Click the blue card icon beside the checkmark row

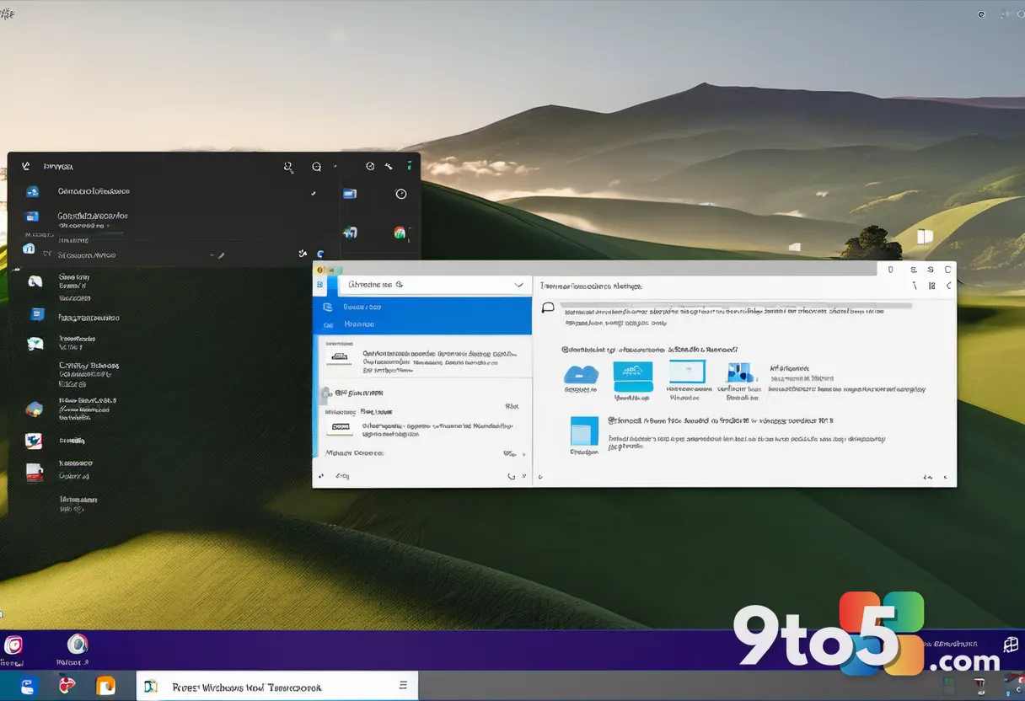point(349,194)
